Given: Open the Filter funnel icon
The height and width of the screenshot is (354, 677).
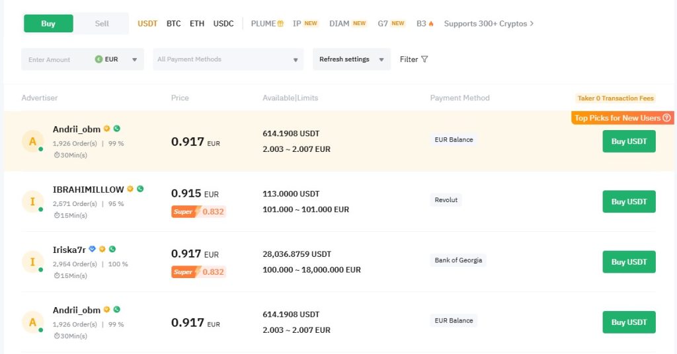Looking at the screenshot, I should pyautogui.click(x=424, y=59).
